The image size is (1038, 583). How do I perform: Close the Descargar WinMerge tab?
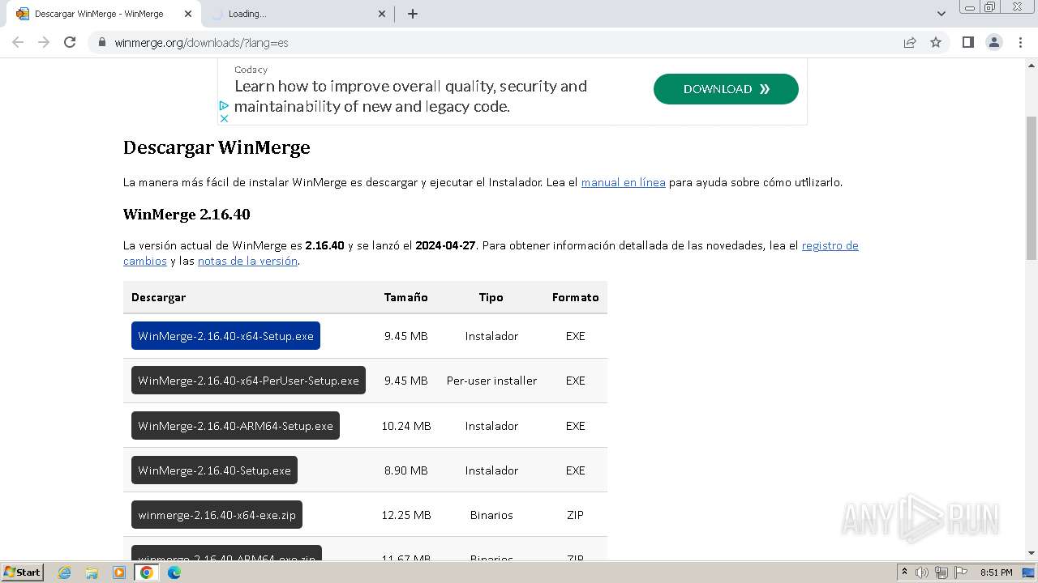pyautogui.click(x=188, y=14)
